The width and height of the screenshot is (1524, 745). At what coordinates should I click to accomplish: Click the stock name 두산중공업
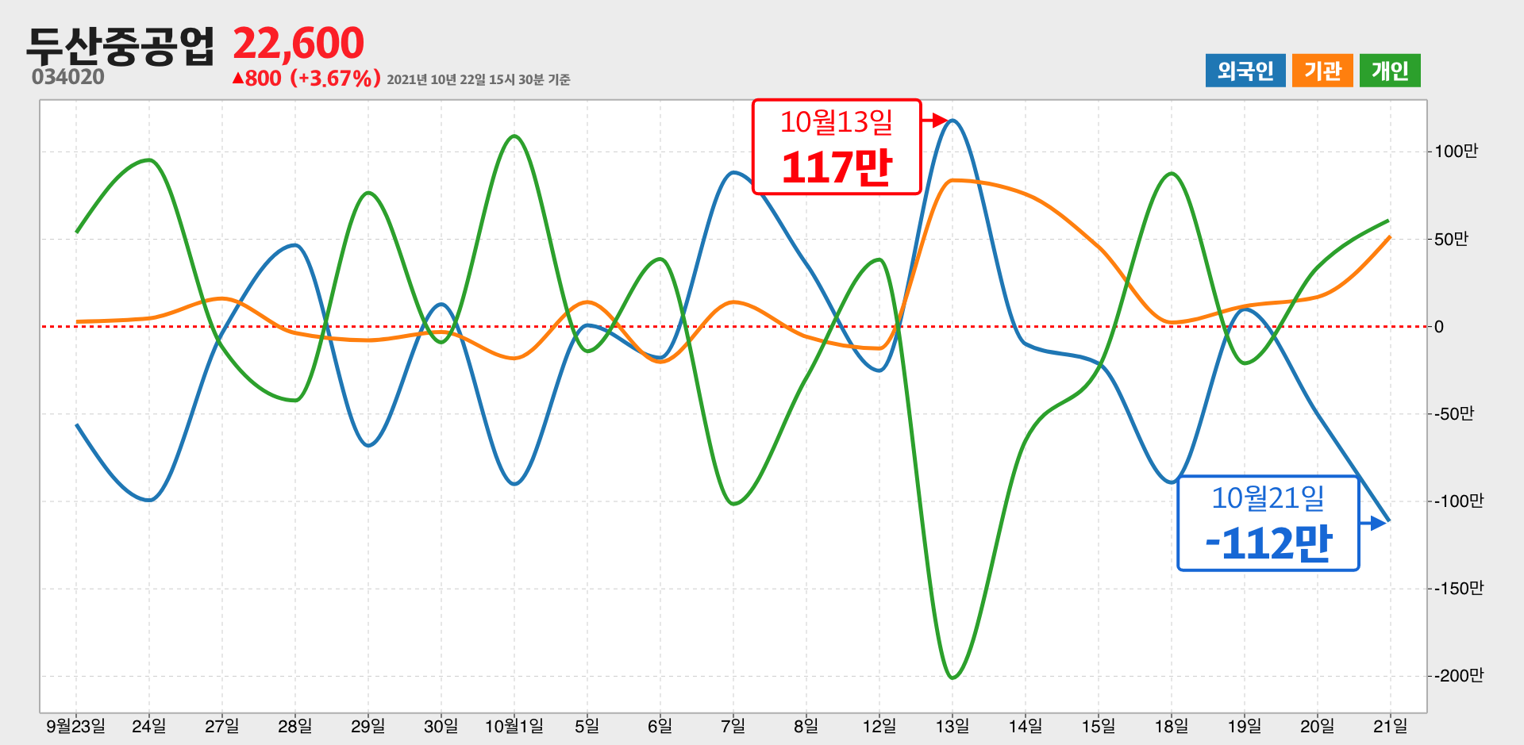tap(121, 46)
